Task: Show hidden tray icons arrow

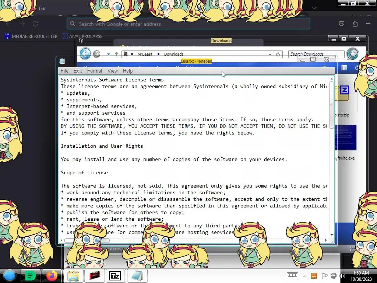Action: coord(304,276)
